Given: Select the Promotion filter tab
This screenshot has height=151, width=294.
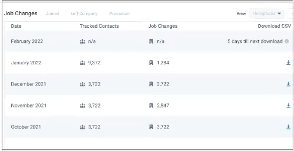Looking at the screenshot, I should (120, 14).
